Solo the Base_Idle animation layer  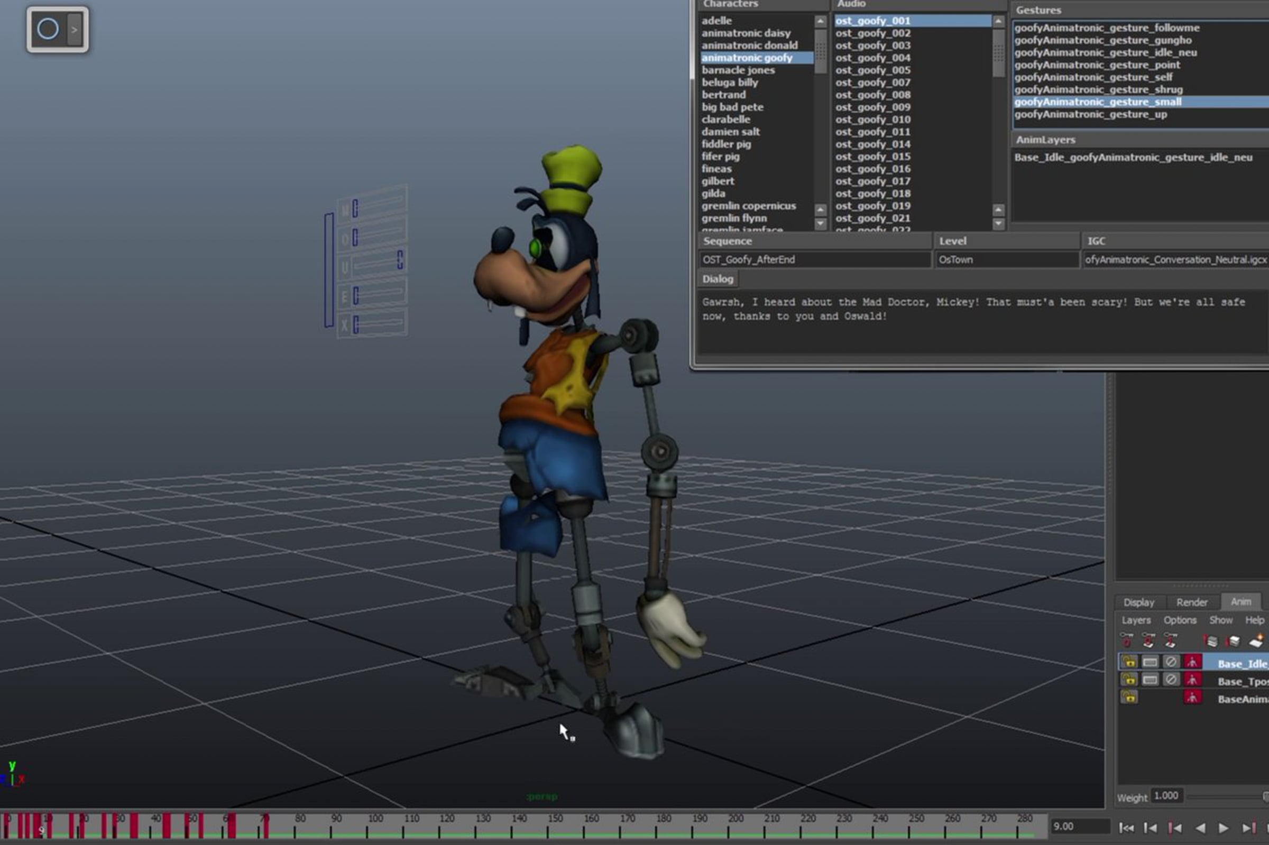1150,662
